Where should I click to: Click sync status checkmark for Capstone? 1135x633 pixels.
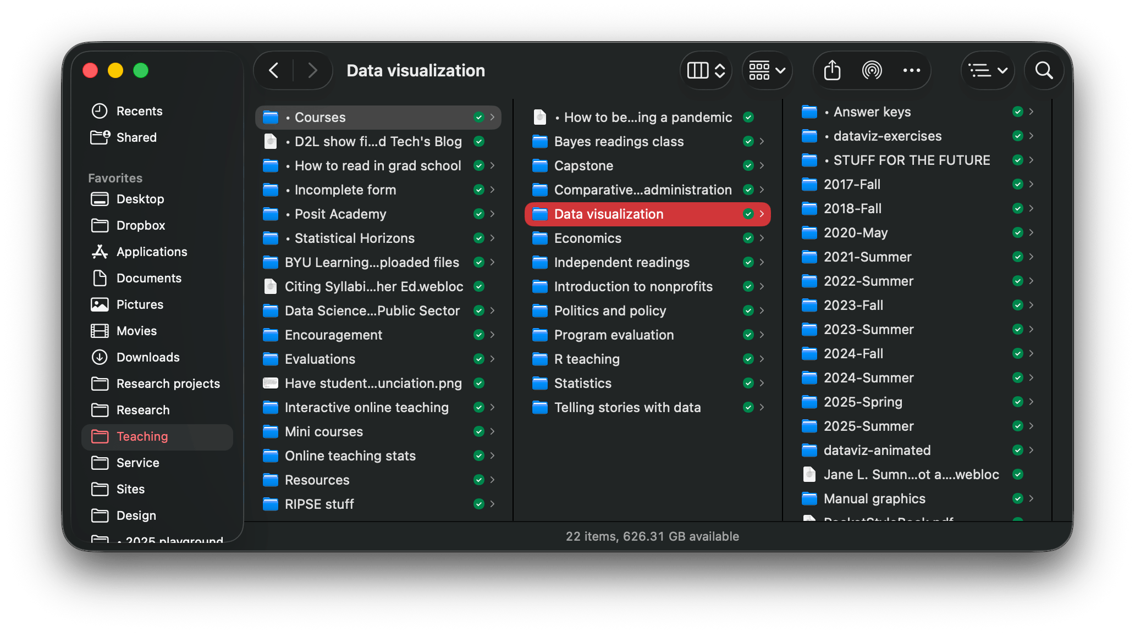tap(748, 165)
